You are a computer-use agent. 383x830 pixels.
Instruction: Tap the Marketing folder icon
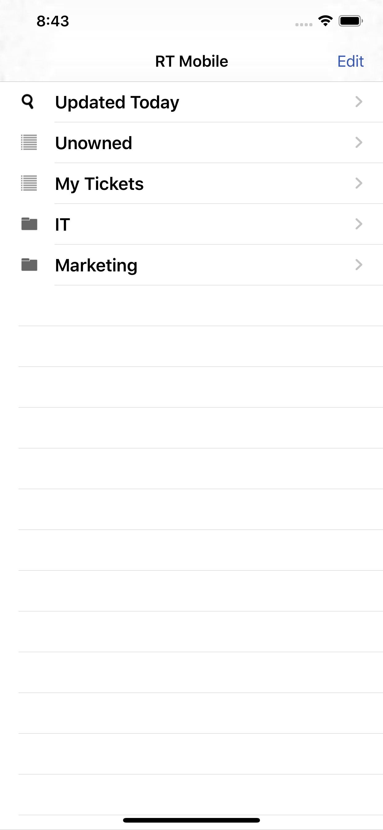point(29,265)
